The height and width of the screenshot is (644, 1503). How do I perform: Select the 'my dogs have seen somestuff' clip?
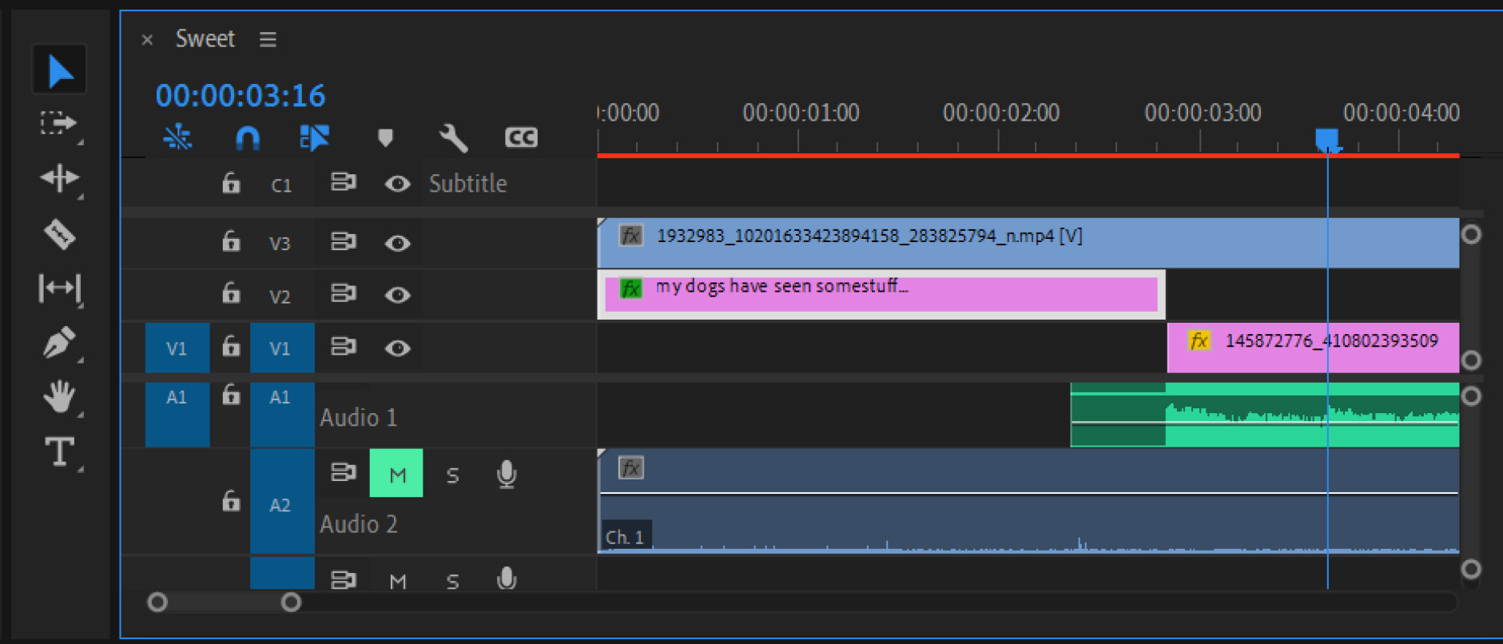coord(881,295)
